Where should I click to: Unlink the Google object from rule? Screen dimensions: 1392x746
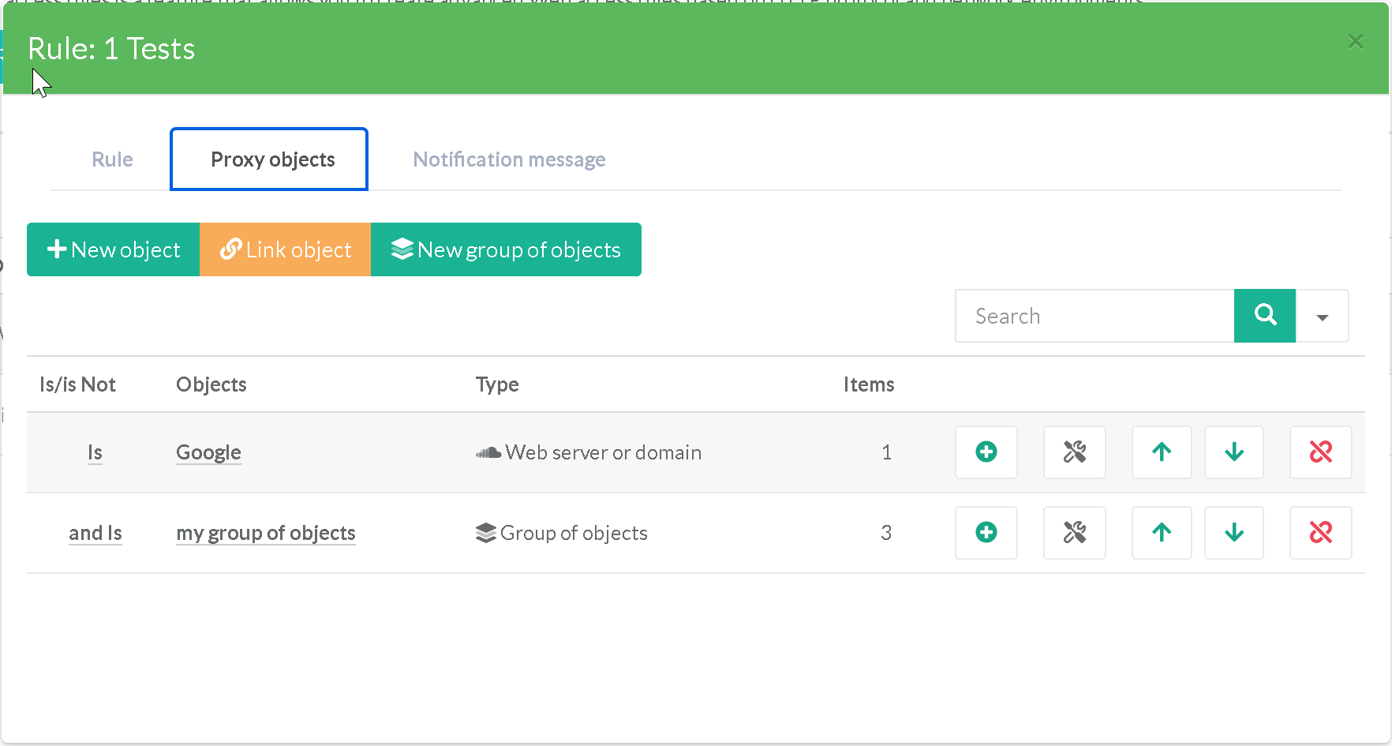[x=1320, y=452]
